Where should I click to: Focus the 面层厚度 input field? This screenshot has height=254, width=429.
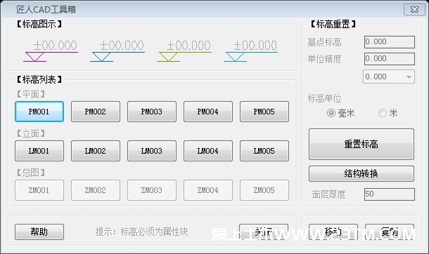[390, 194]
